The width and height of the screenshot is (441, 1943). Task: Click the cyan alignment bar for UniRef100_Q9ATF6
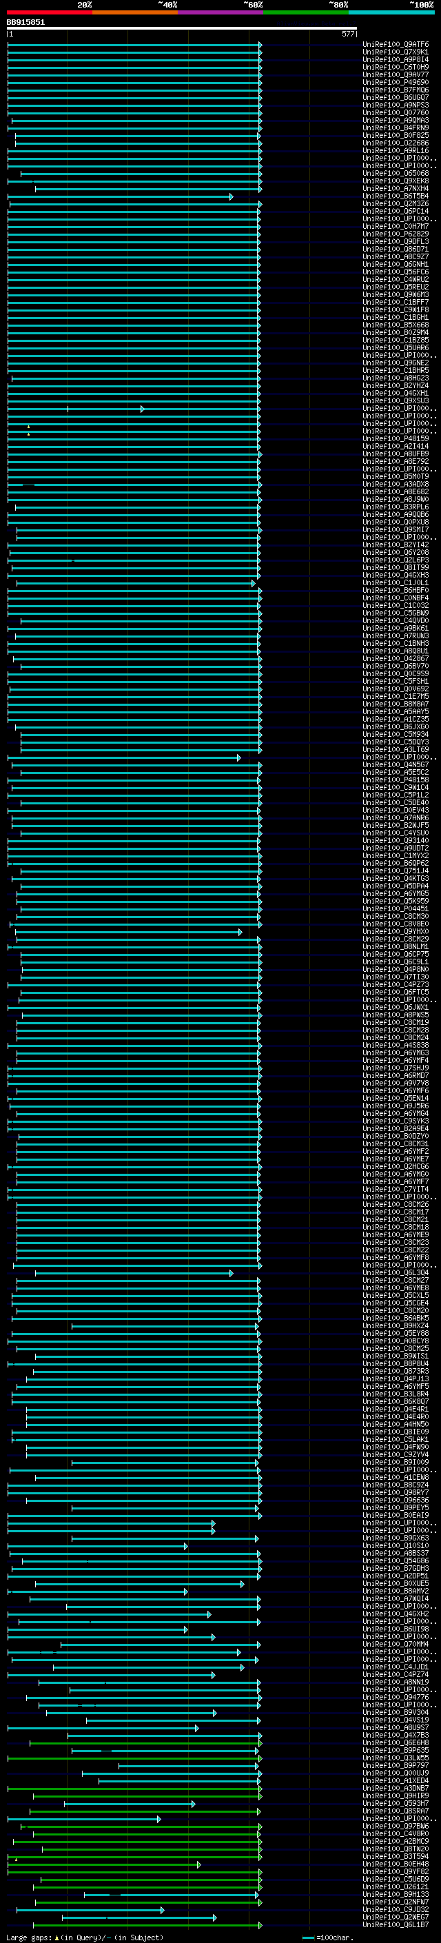(134, 45)
